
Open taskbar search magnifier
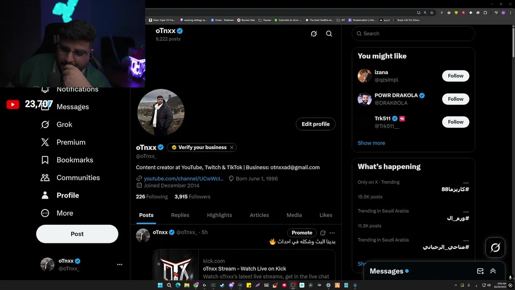(169, 285)
